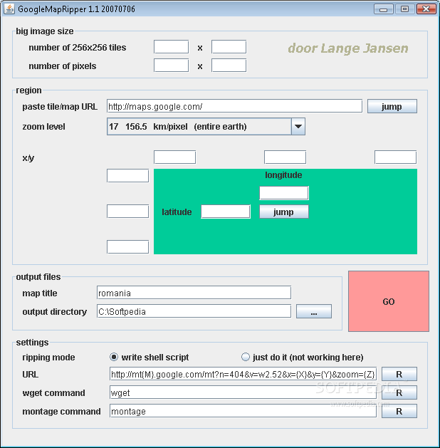This screenshot has width=440, height=448.
Task: Click the jump button next to the URL field
Action: point(392,106)
